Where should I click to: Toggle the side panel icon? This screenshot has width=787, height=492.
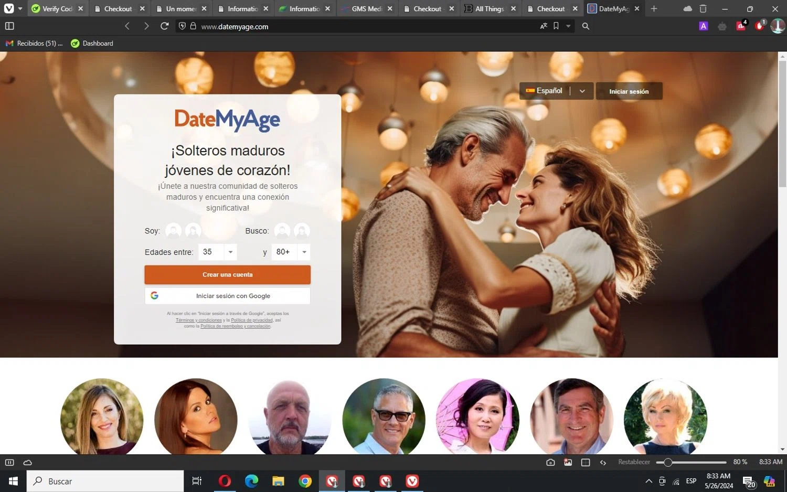click(9, 26)
